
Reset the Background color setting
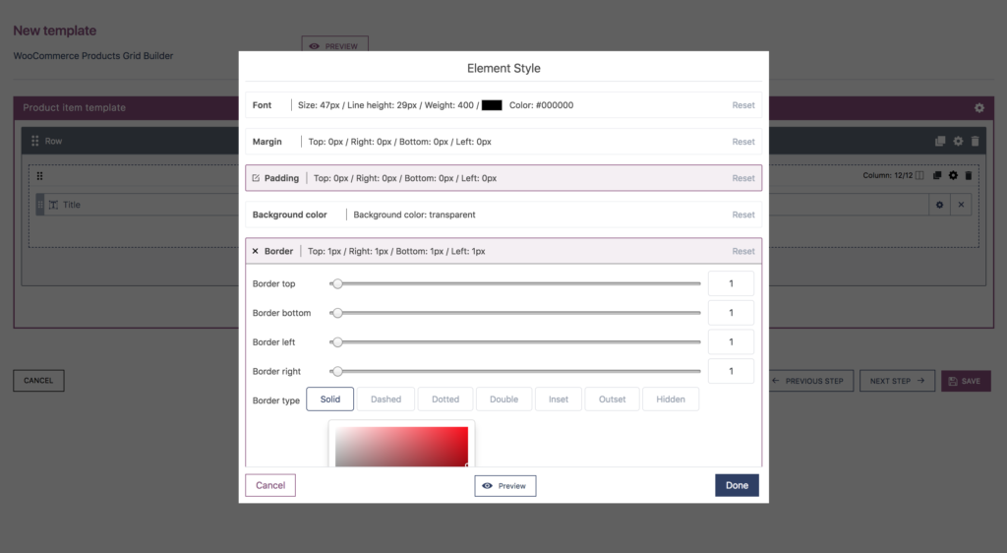743,215
